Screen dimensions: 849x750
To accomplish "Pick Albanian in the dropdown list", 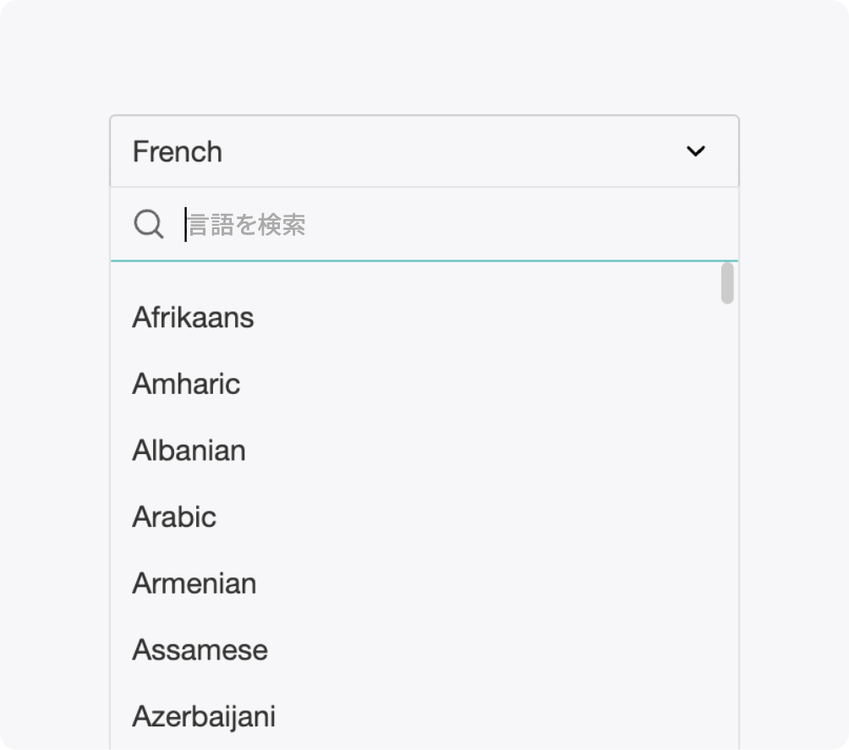I will click(189, 451).
